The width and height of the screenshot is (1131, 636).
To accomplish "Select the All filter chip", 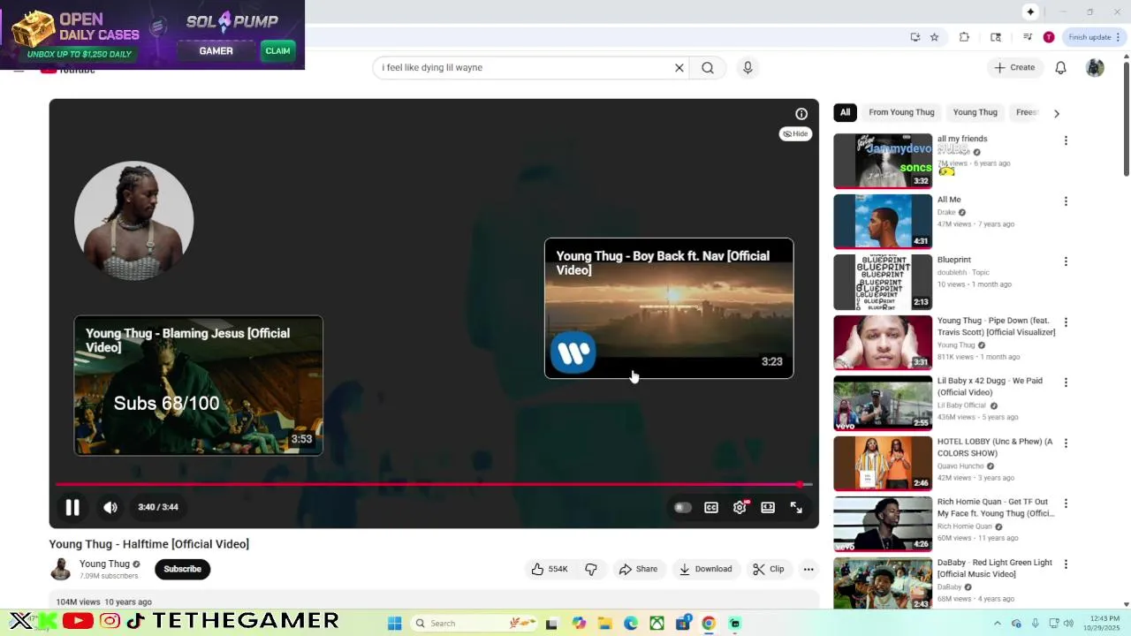I will 845,112.
